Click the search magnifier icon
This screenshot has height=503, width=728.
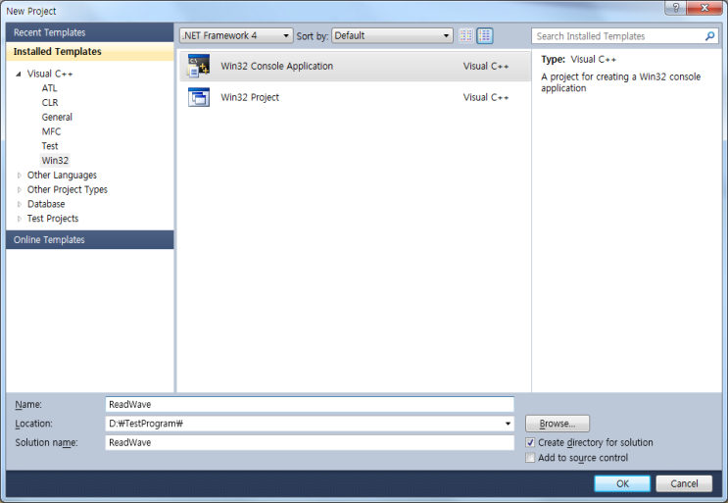[709, 35]
